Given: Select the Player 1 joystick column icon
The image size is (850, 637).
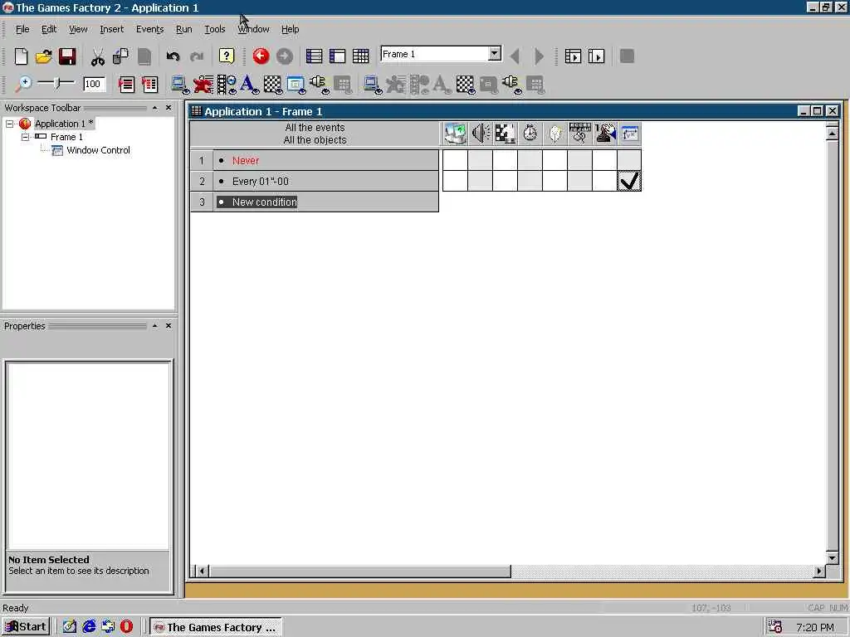Looking at the screenshot, I should click(605, 134).
